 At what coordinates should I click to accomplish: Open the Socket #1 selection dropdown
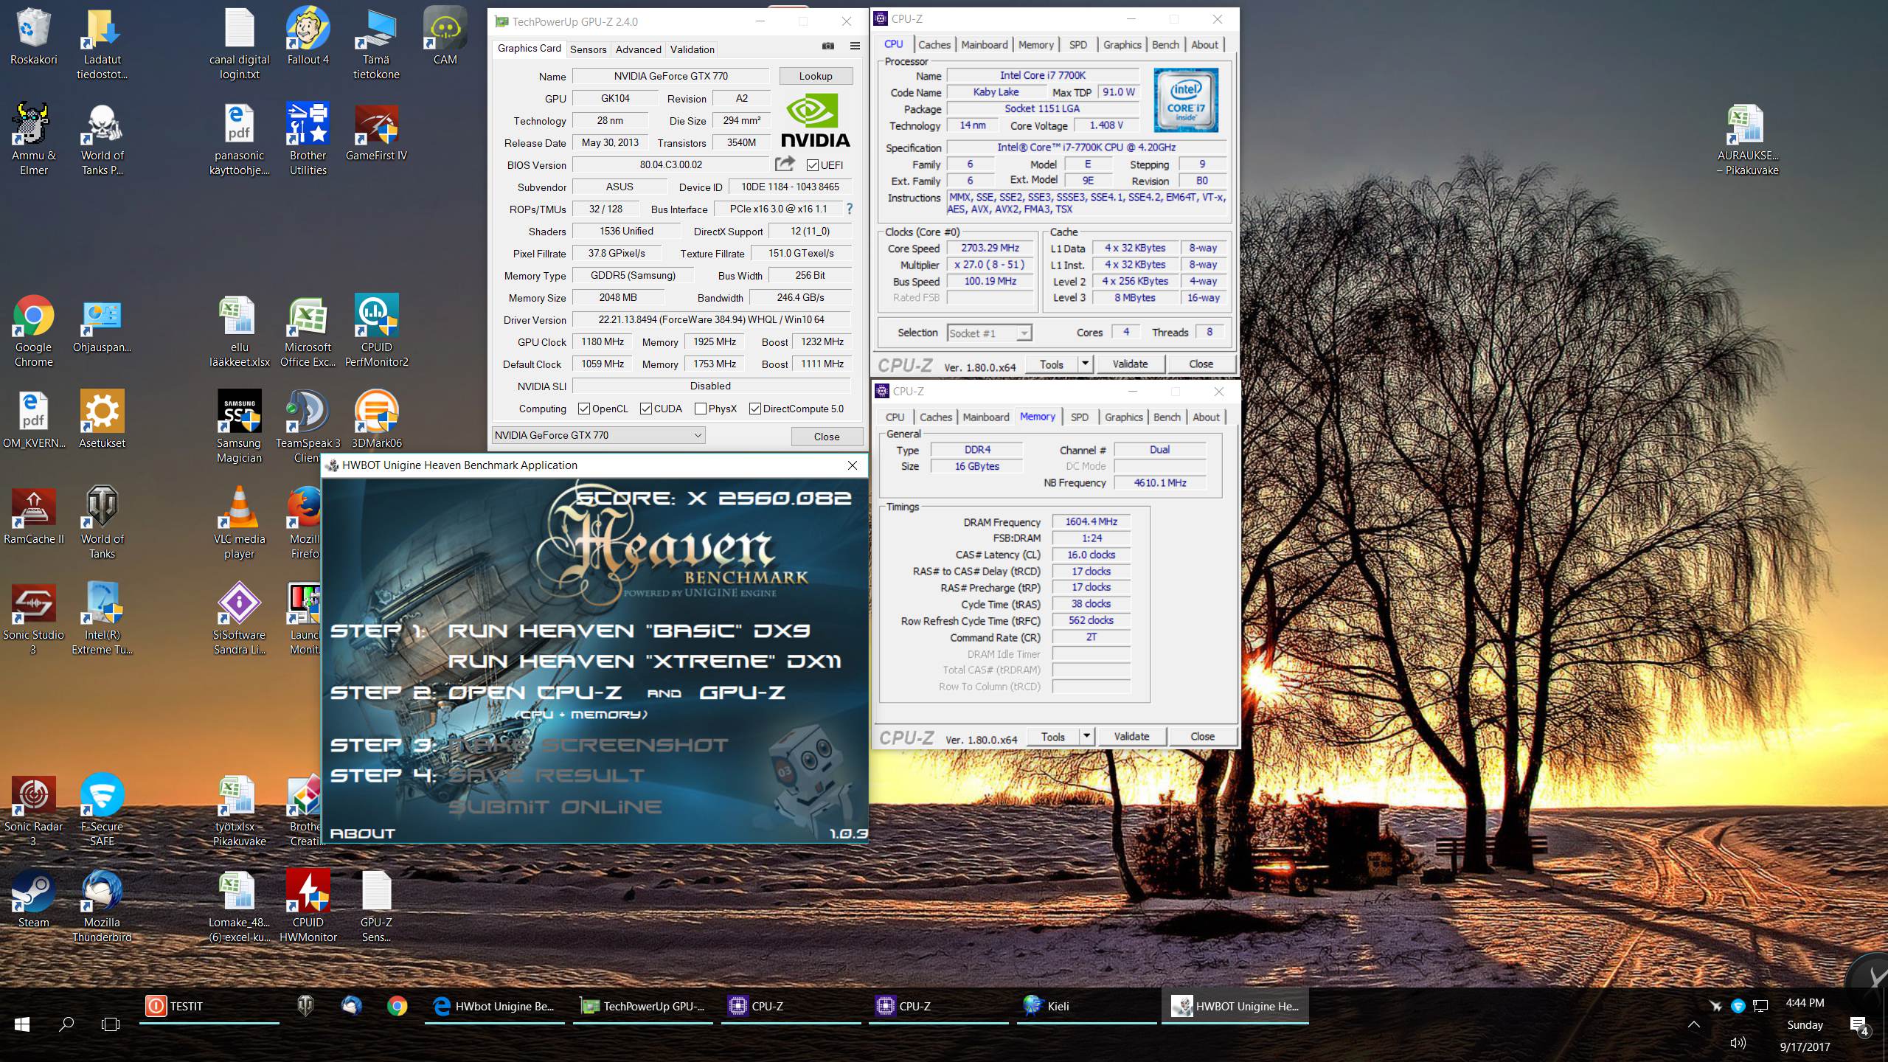pos(989,333)
